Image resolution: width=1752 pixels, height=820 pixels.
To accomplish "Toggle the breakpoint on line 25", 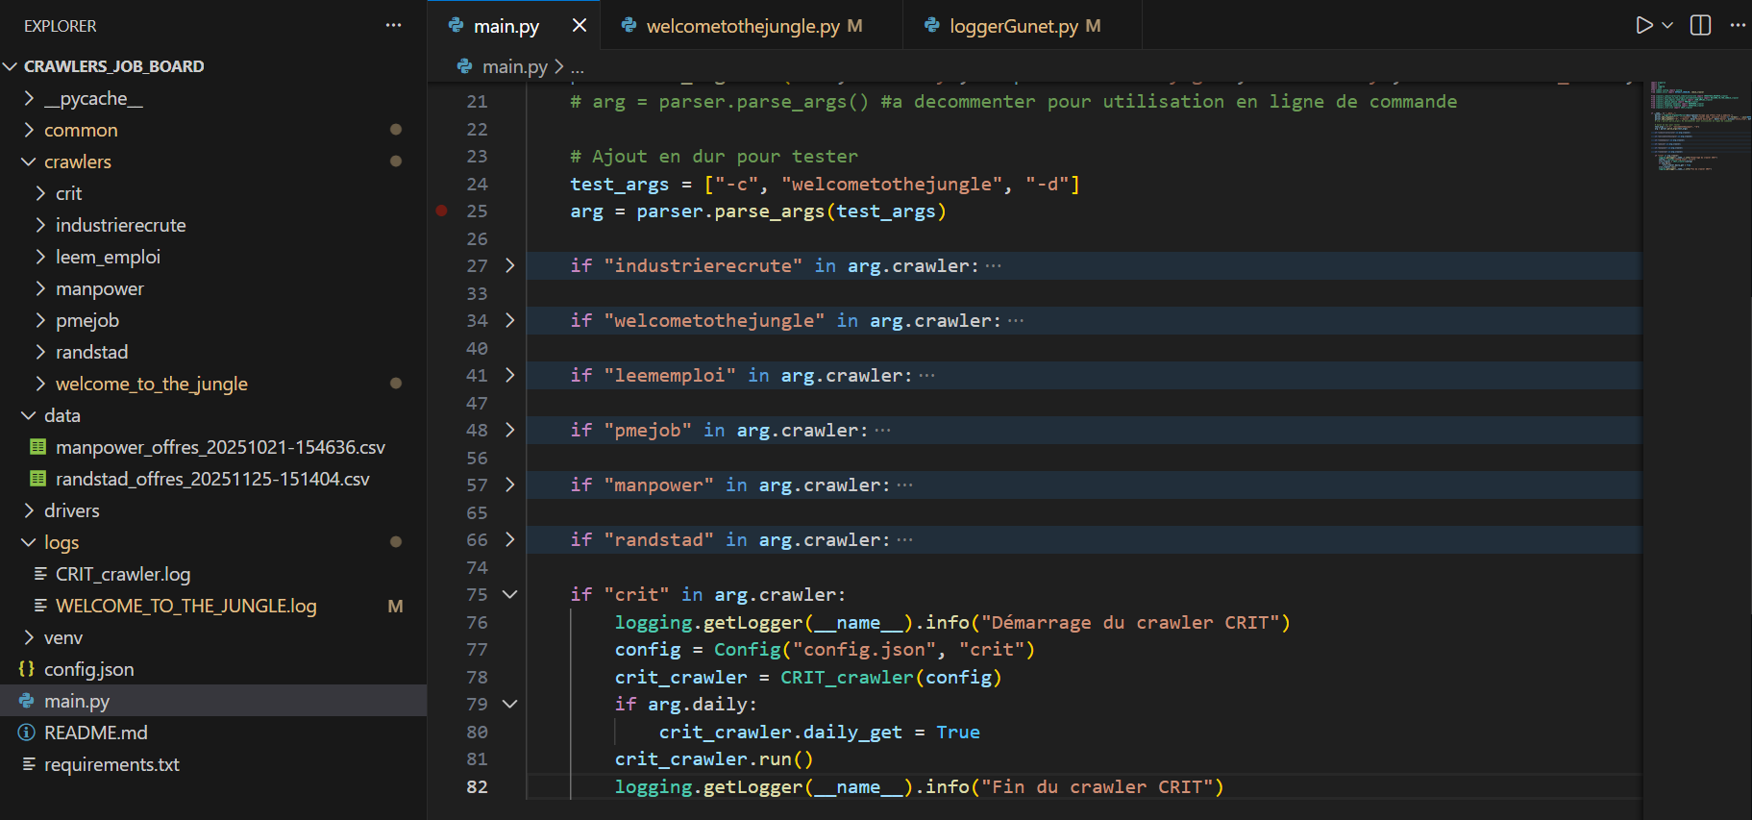I will coord(442,211).
